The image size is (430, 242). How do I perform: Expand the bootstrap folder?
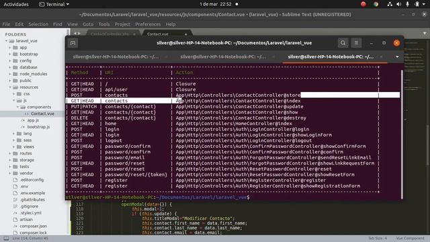[x=10, y=54]
